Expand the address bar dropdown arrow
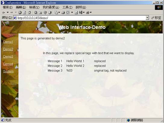The height and width of the screenshot is (123, 164). (147, 18)
